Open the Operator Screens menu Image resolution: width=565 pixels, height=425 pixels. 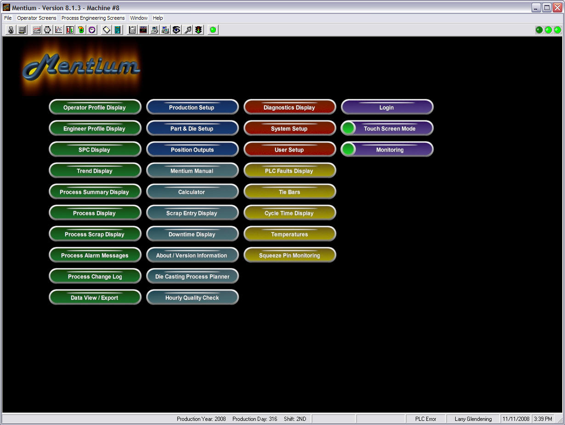click(x=37, y=18)
